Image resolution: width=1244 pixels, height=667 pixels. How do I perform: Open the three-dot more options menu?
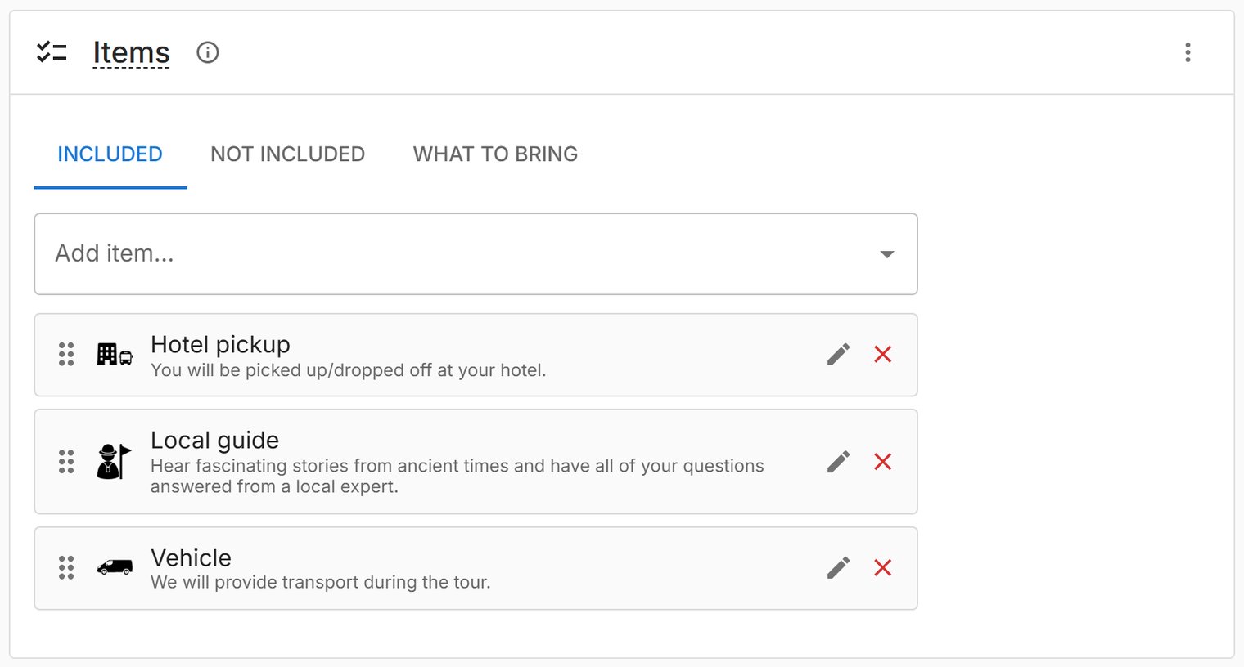[x=1188, y=52]
